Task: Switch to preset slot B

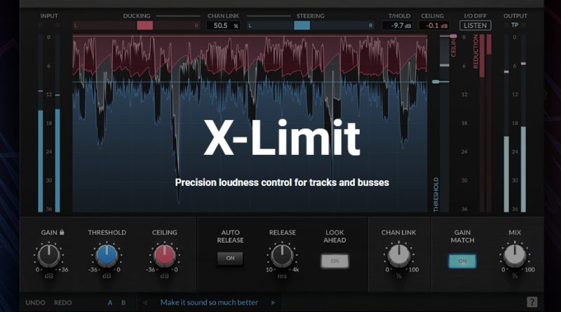Action: pos(123,303)
